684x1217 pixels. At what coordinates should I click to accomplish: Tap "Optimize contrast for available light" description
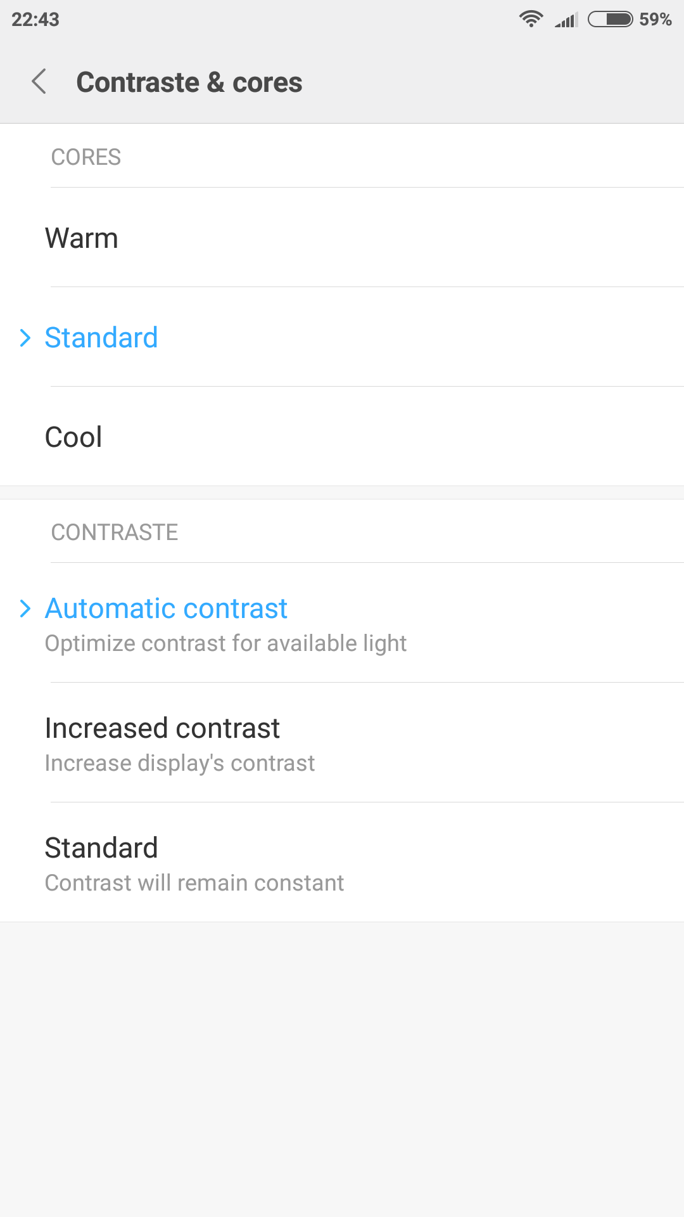225,643
